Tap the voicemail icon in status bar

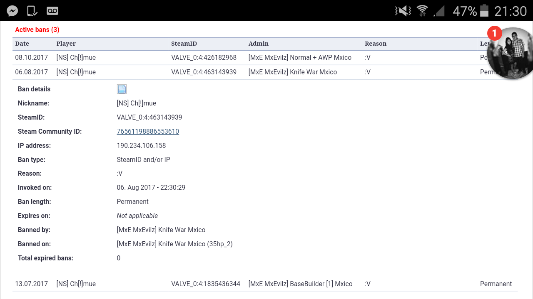click(52, 11)
